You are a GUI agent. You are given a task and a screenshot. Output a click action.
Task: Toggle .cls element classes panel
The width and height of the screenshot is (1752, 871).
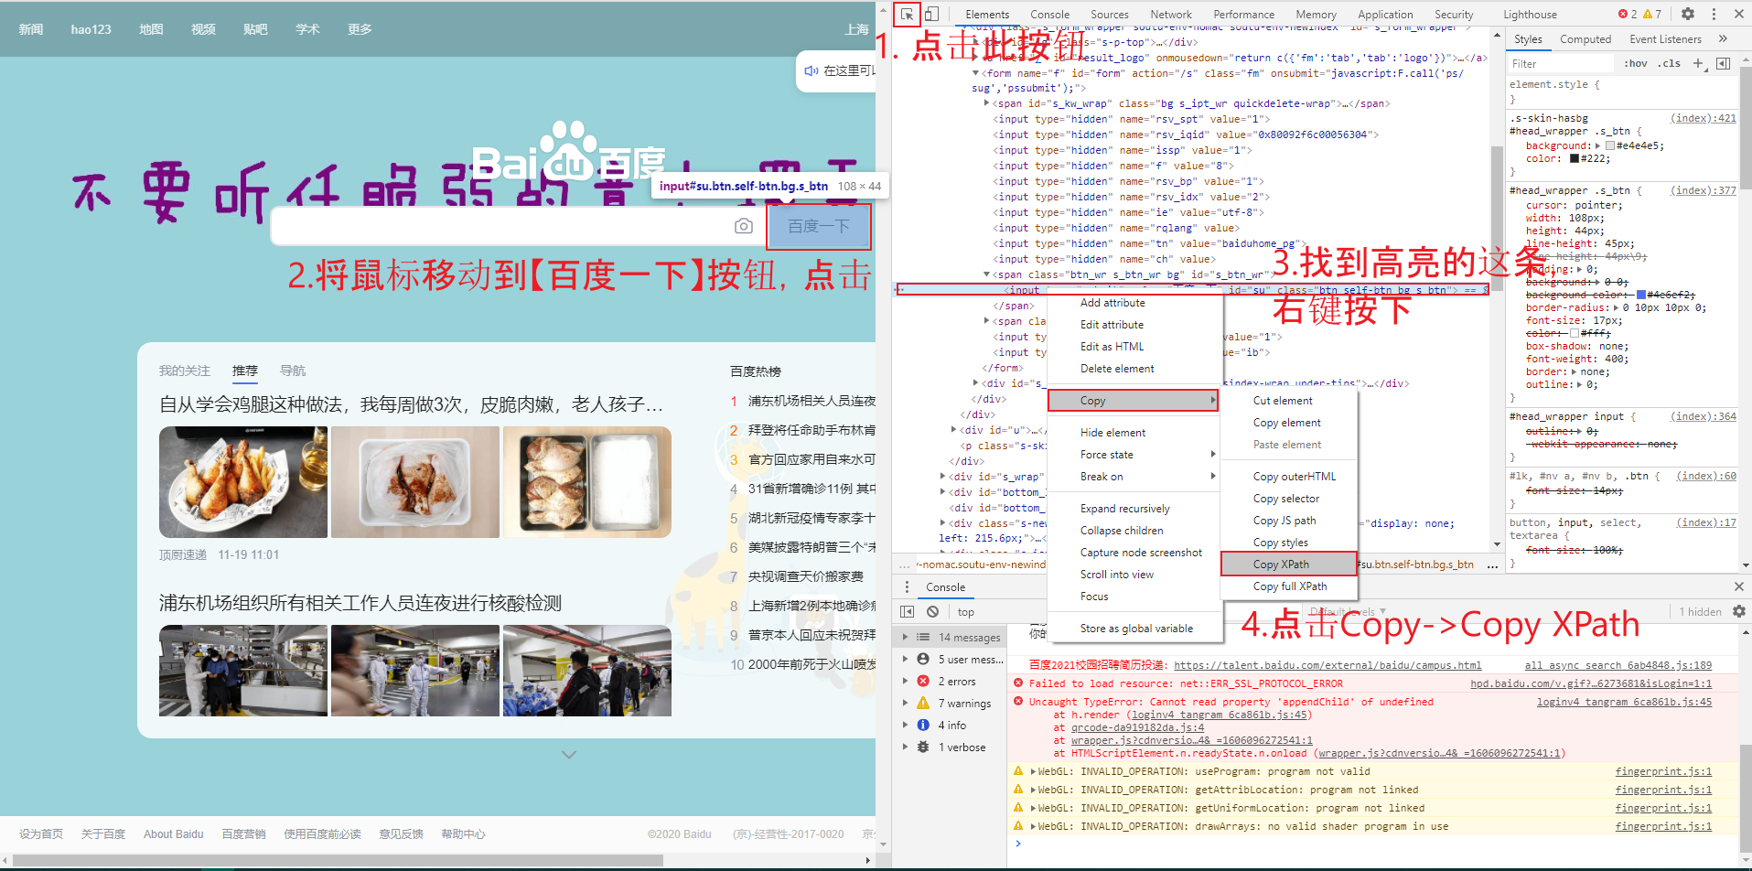pos(1671,63)
